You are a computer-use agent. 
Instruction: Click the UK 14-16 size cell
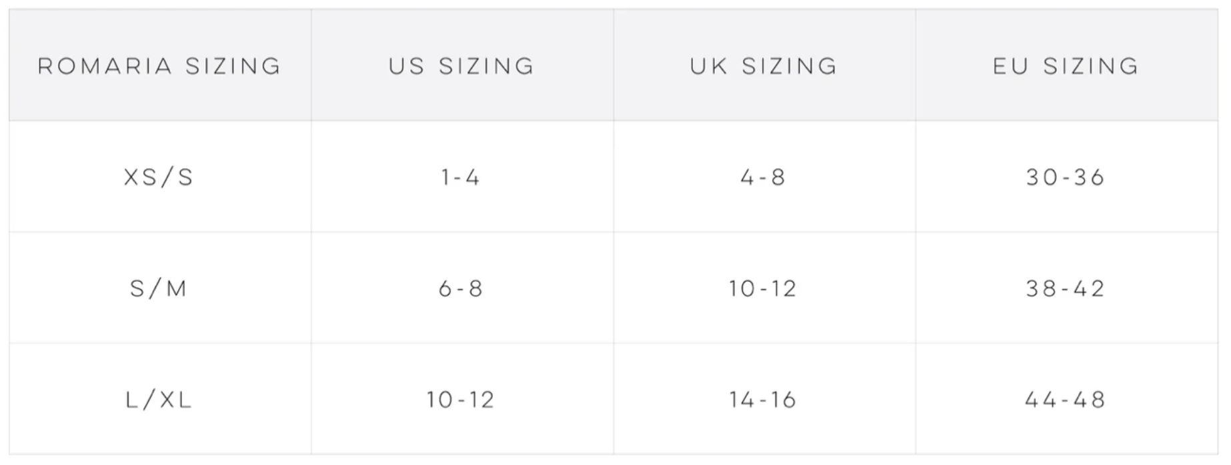pyautogui.click(x=764, y=400)
